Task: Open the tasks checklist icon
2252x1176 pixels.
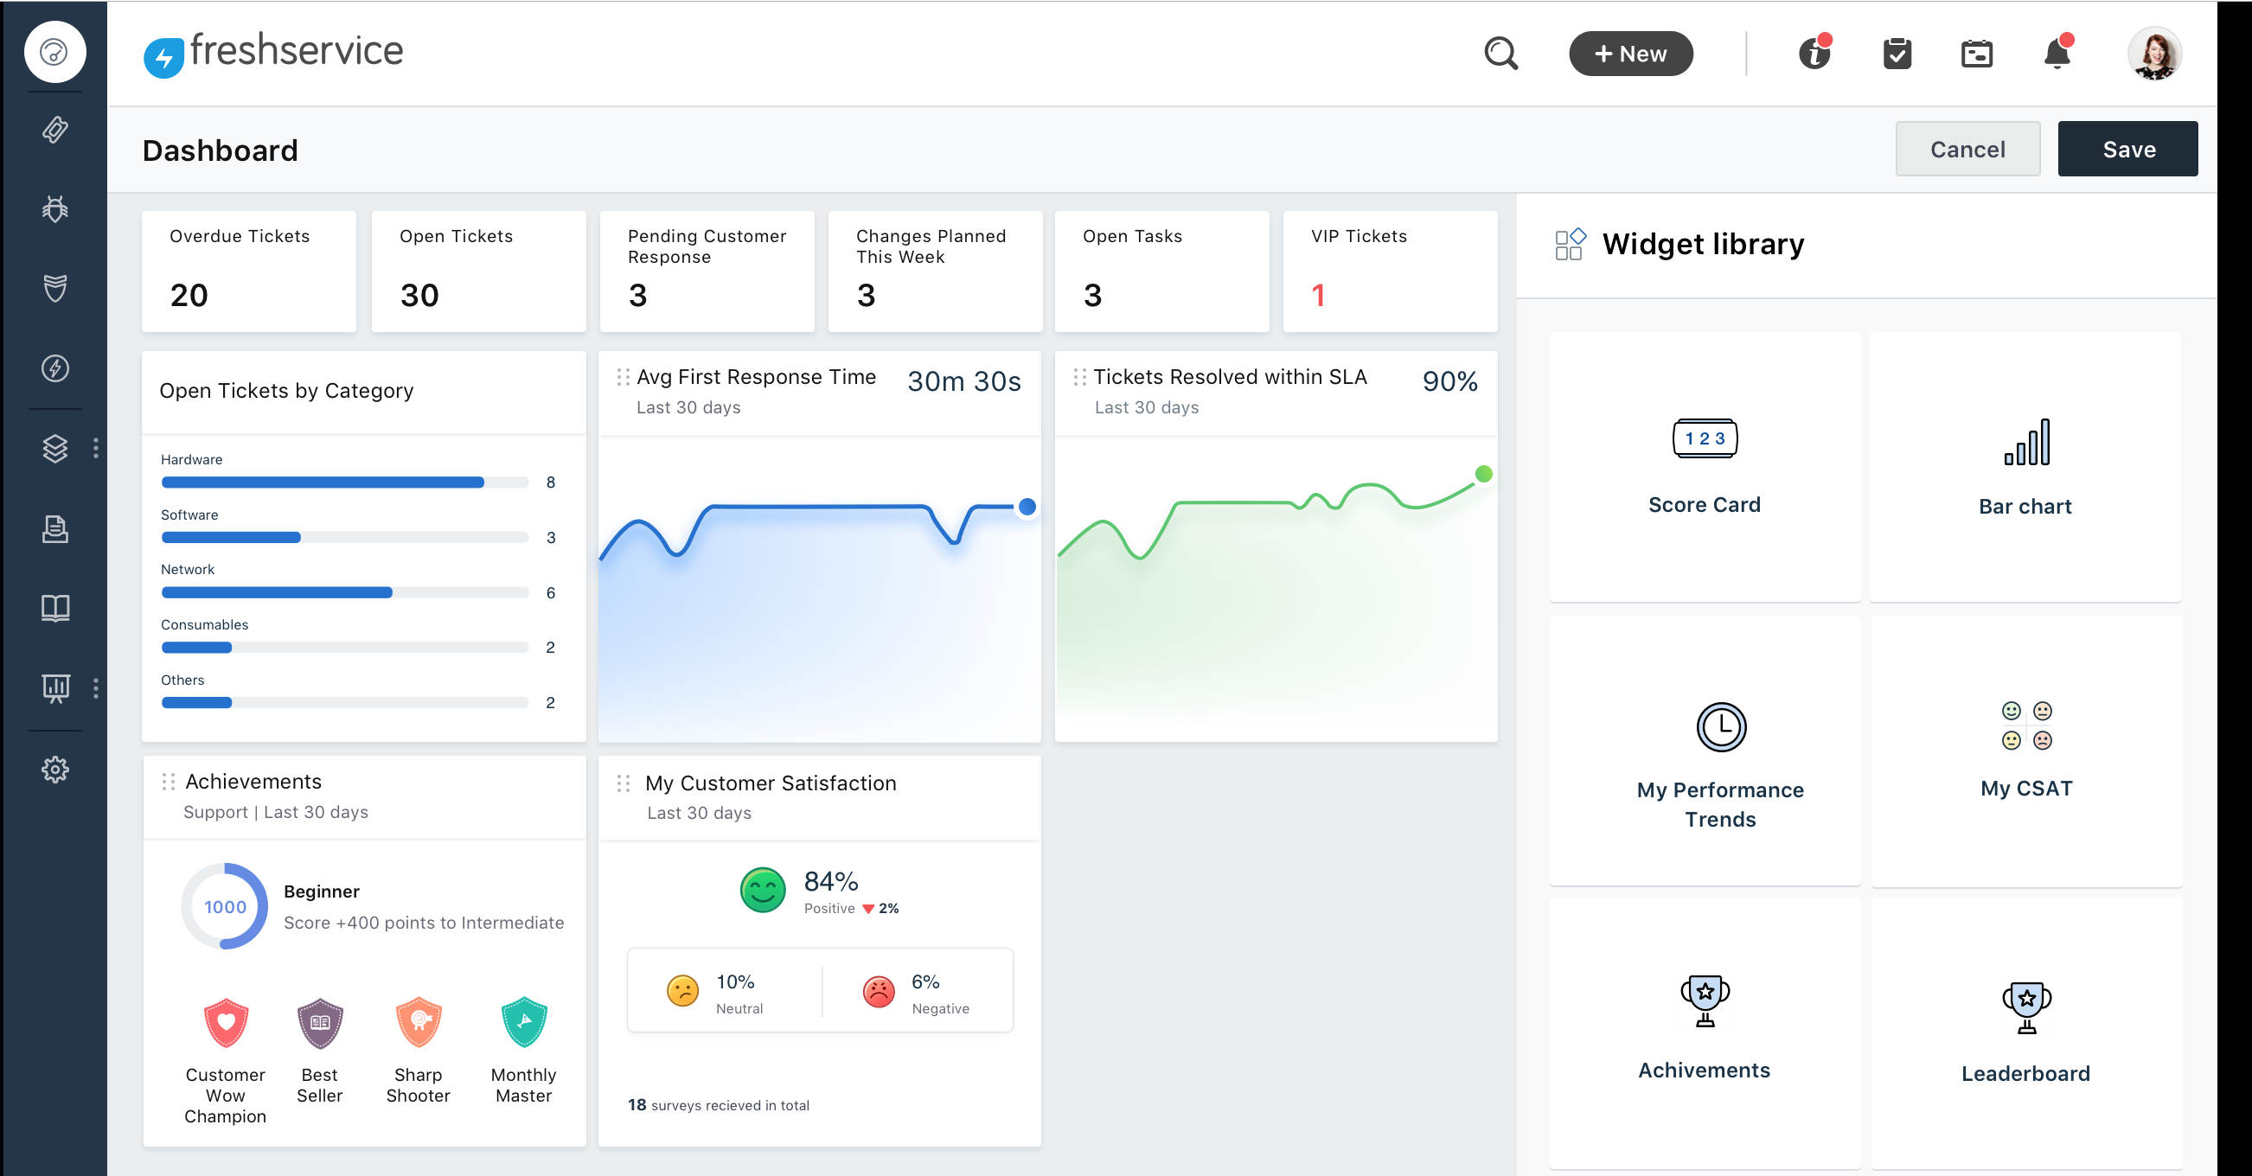Action: (x=1897, y=54)
